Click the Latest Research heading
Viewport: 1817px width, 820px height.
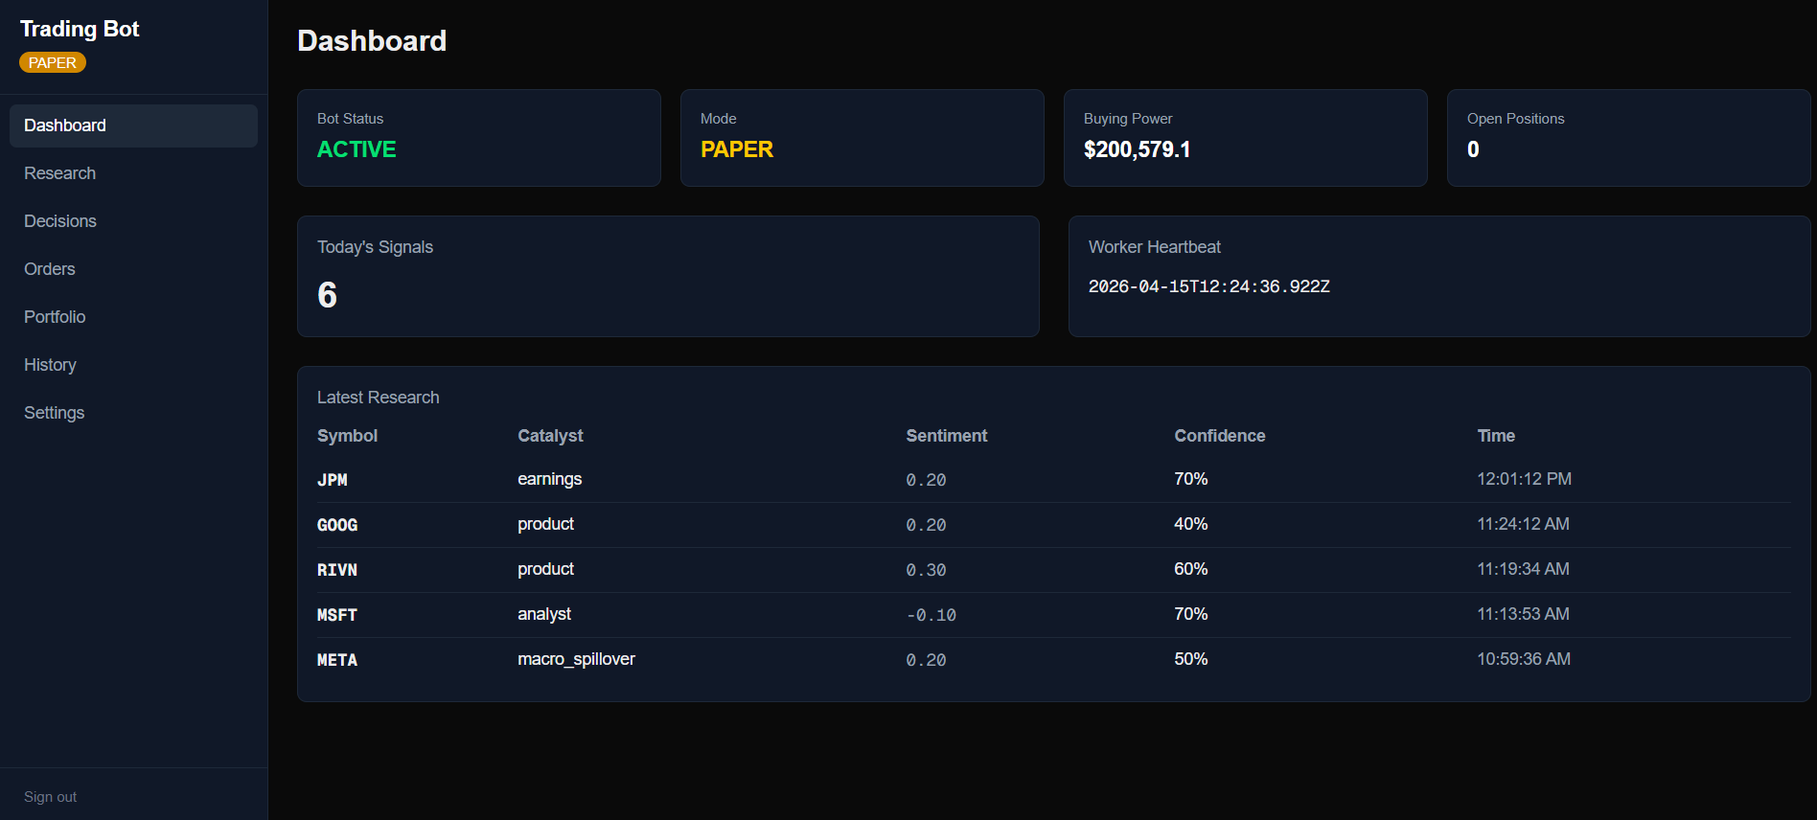pyautogui.click(x=378, y=398)
